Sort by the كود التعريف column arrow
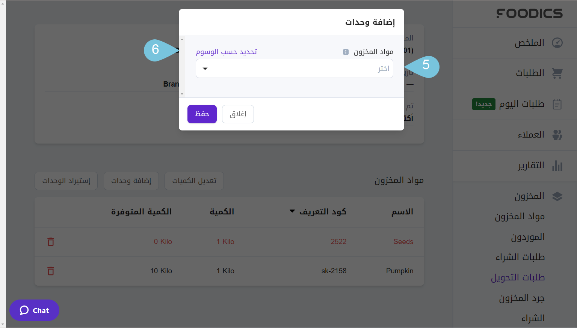The image size is (577, 328). click(x=292, y=211)
